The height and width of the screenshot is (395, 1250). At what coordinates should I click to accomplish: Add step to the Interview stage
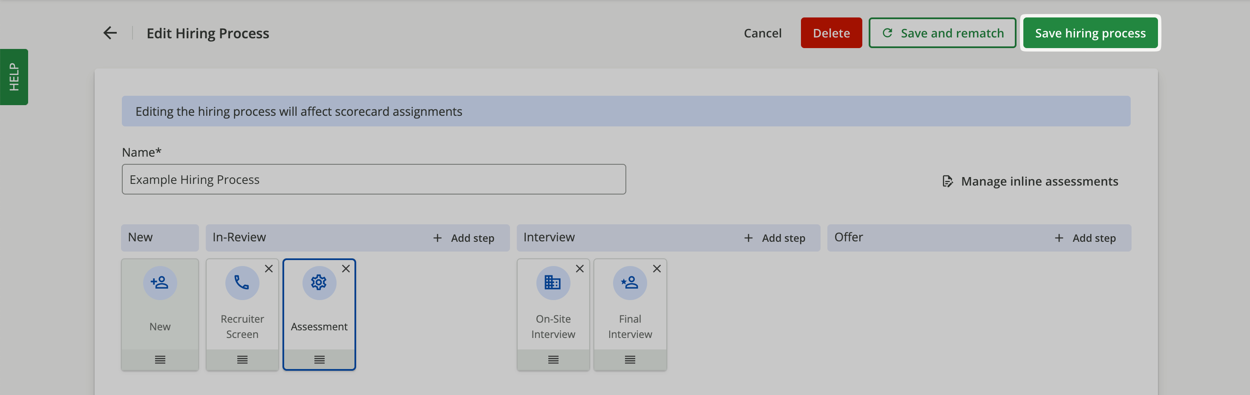tap(775, 238)
